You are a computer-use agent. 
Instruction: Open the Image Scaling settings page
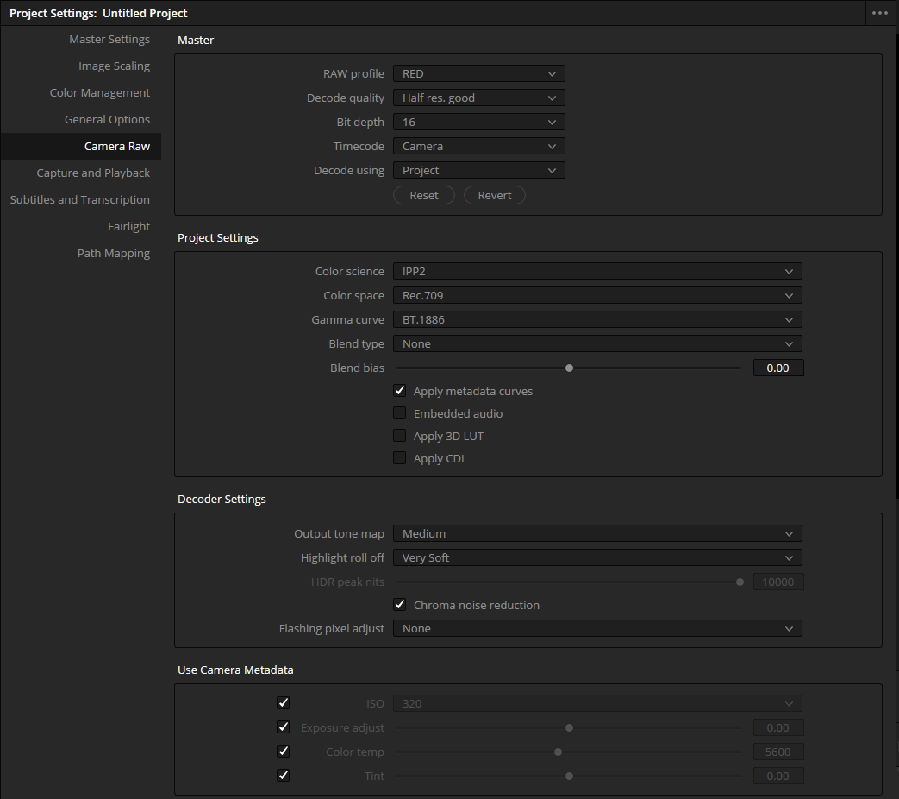(114, 66)
